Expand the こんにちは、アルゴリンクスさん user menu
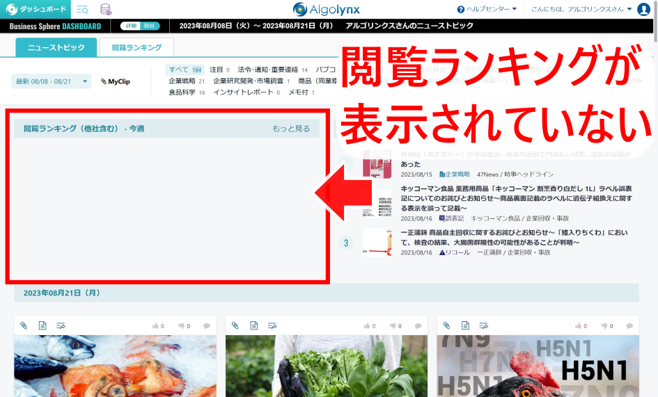Viewport: 658px width, 397px height. click(x=581, y=9)
